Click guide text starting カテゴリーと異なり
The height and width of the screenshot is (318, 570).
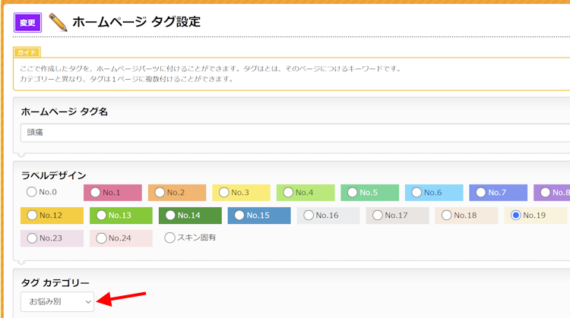tap(126, 79)
